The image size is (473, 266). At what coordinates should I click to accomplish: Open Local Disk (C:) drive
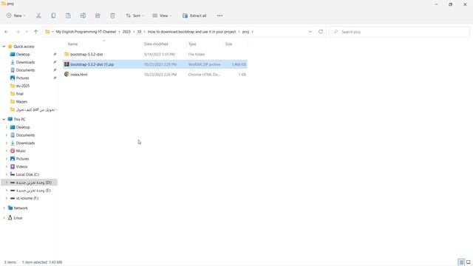click(27, 174)
